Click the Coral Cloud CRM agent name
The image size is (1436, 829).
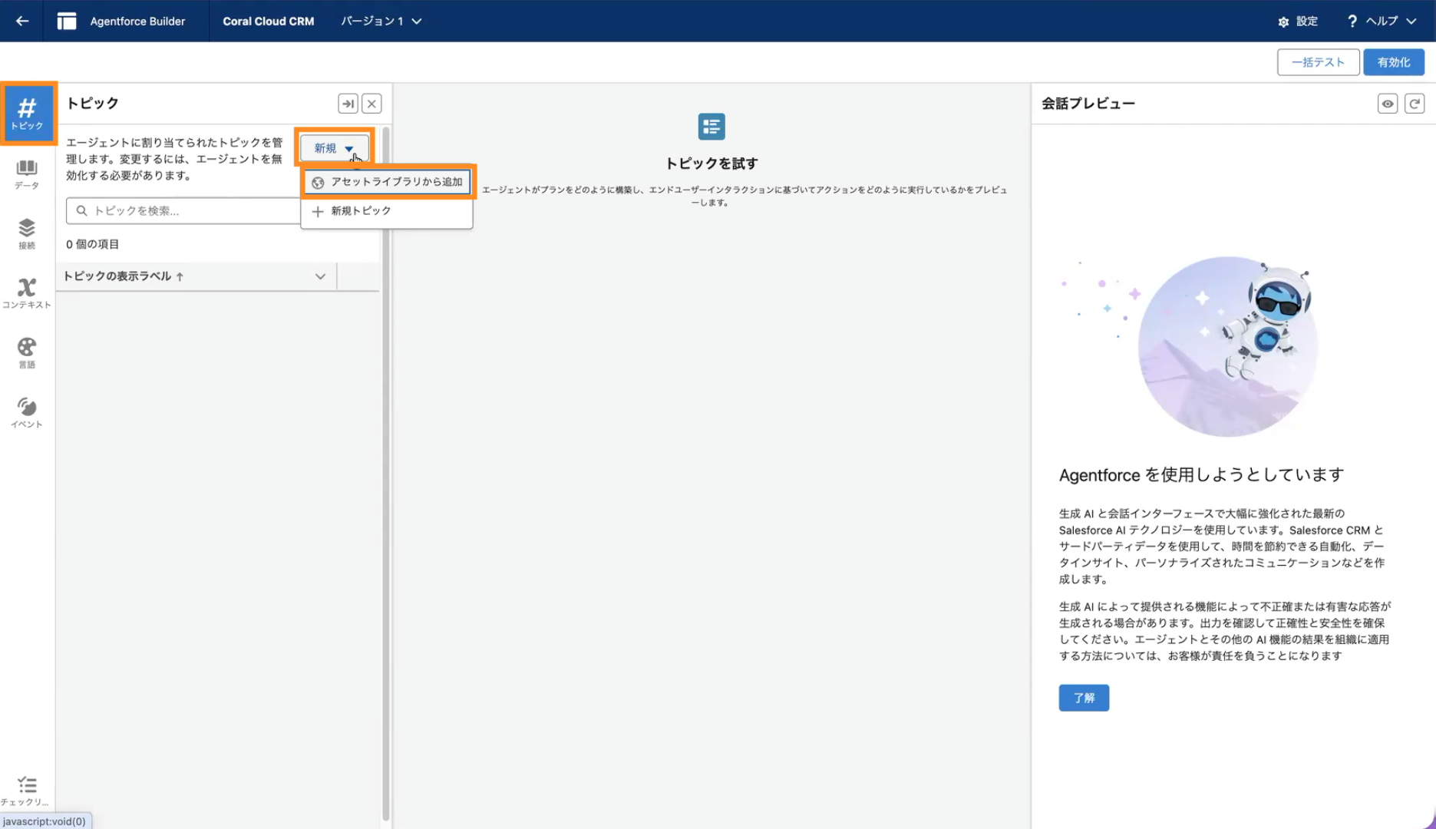point(269,21)
